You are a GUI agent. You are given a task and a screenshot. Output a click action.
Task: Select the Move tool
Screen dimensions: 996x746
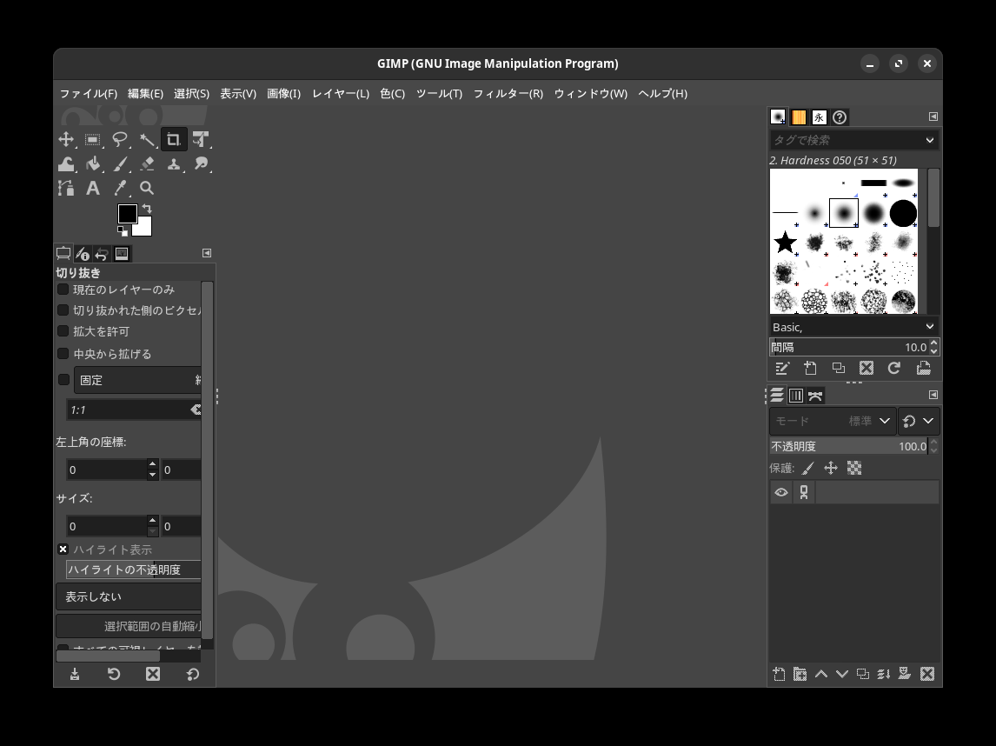66,140
